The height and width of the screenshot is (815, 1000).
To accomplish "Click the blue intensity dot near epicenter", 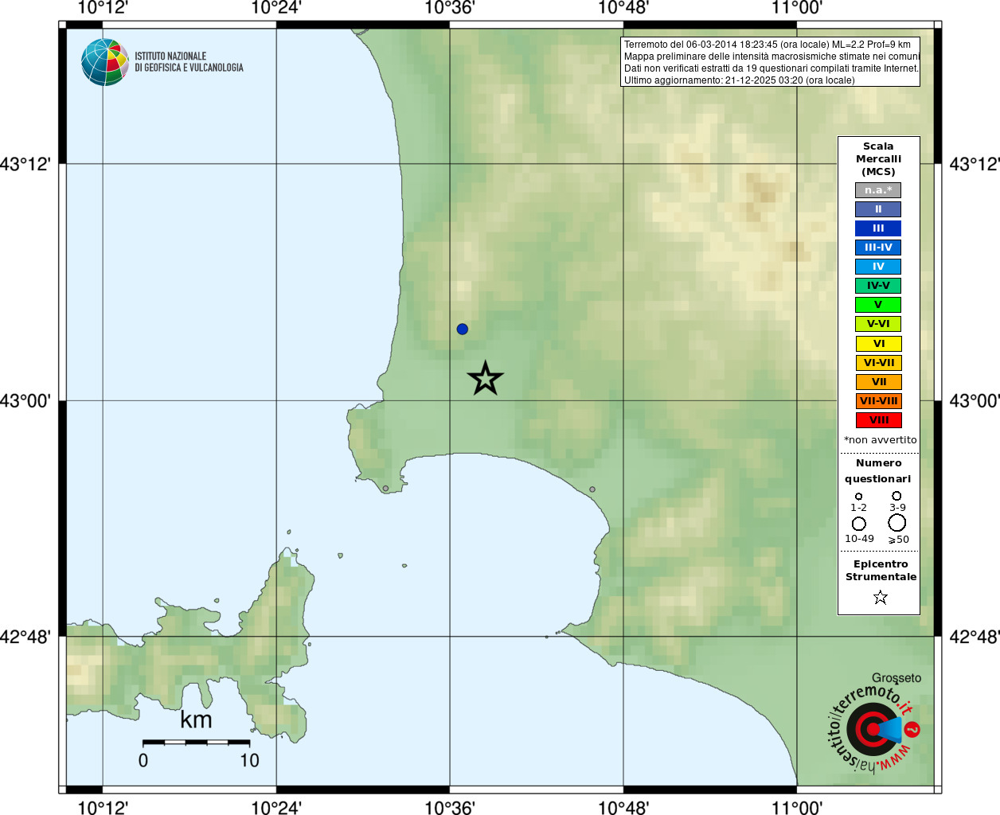I will [462, 329].
